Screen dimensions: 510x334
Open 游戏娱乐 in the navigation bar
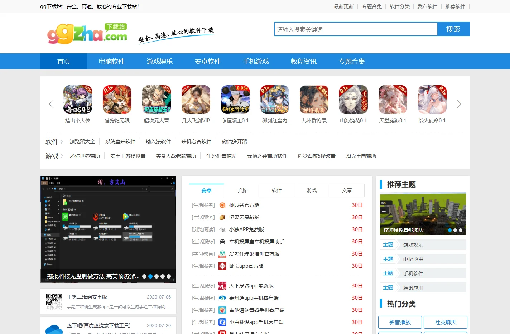point(160,61)
